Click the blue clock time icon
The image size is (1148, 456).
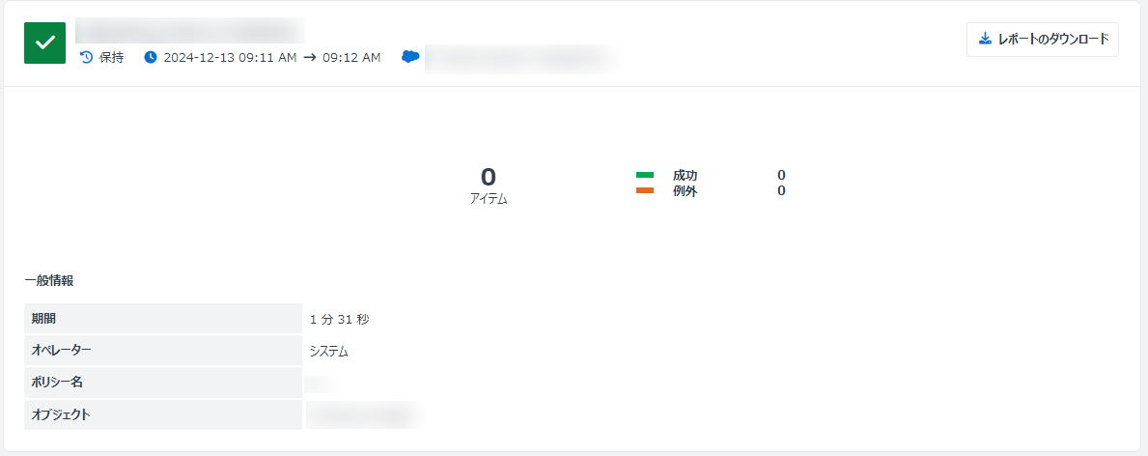(151, 57)
